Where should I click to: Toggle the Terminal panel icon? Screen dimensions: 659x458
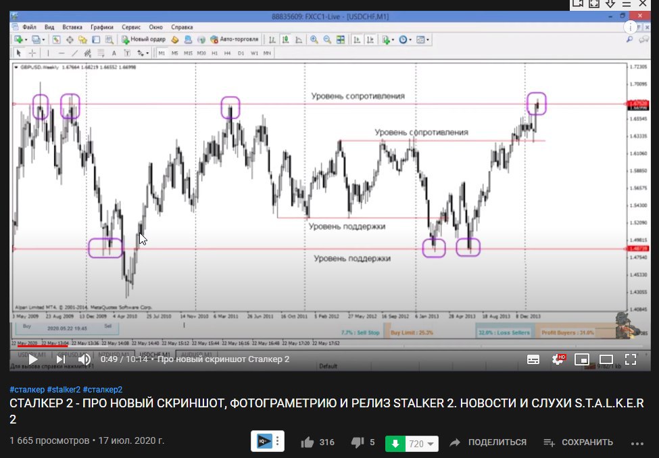pyautogui.click(x=96, y=39)
